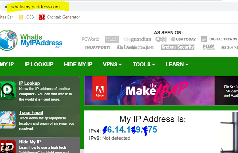238x153 pixels.
Task: Open the Trace Email sidebar link
Action: (x=31, y=112)
